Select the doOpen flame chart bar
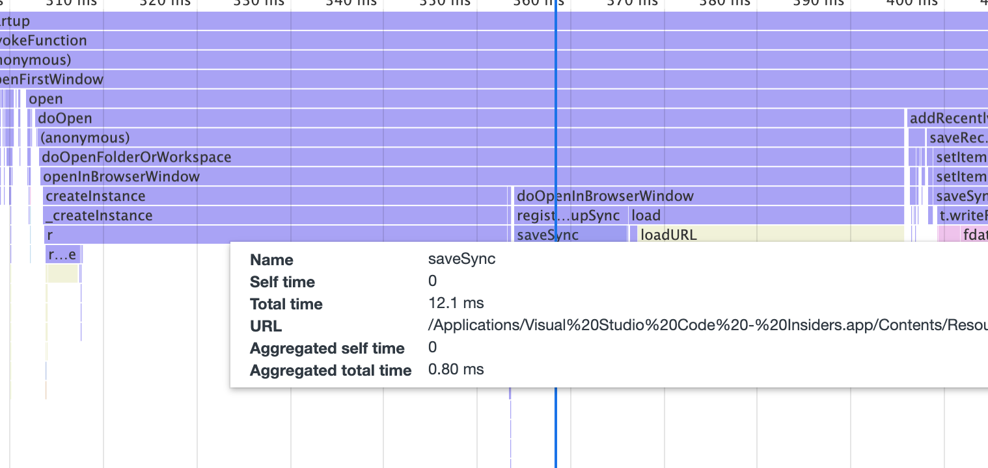988x468 pixels. click(x=469, y=118)
